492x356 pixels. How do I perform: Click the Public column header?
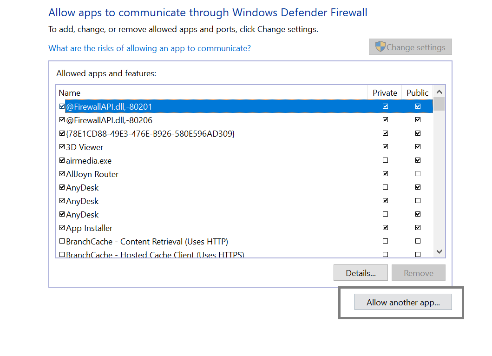(417, 92)
